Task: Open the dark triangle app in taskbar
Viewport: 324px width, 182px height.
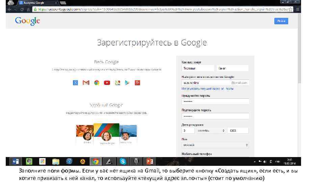Action: coord(109,161)
